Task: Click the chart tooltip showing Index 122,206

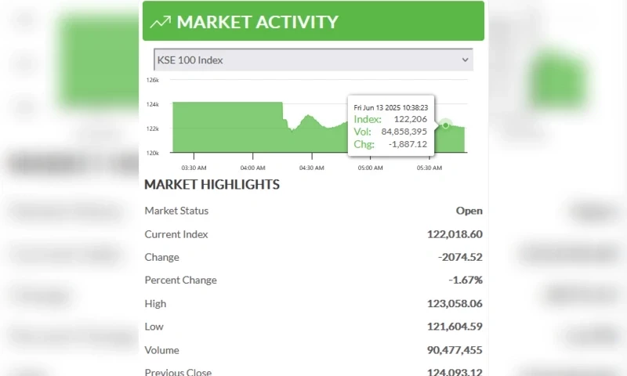Action: 391,125
